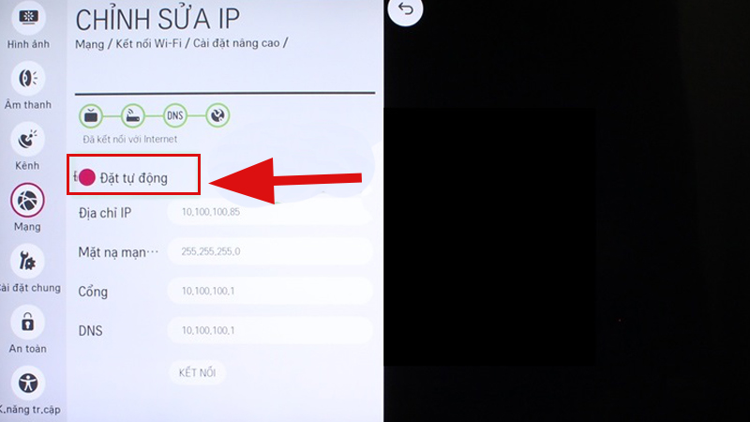
Task: Select the Mạng network globe icon
Action: [x=28, y=200]
